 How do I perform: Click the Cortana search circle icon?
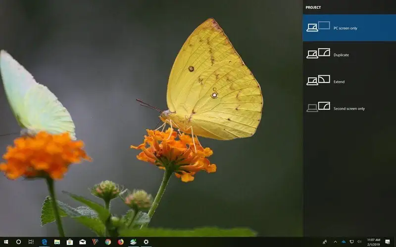click(x=18, y=242)
